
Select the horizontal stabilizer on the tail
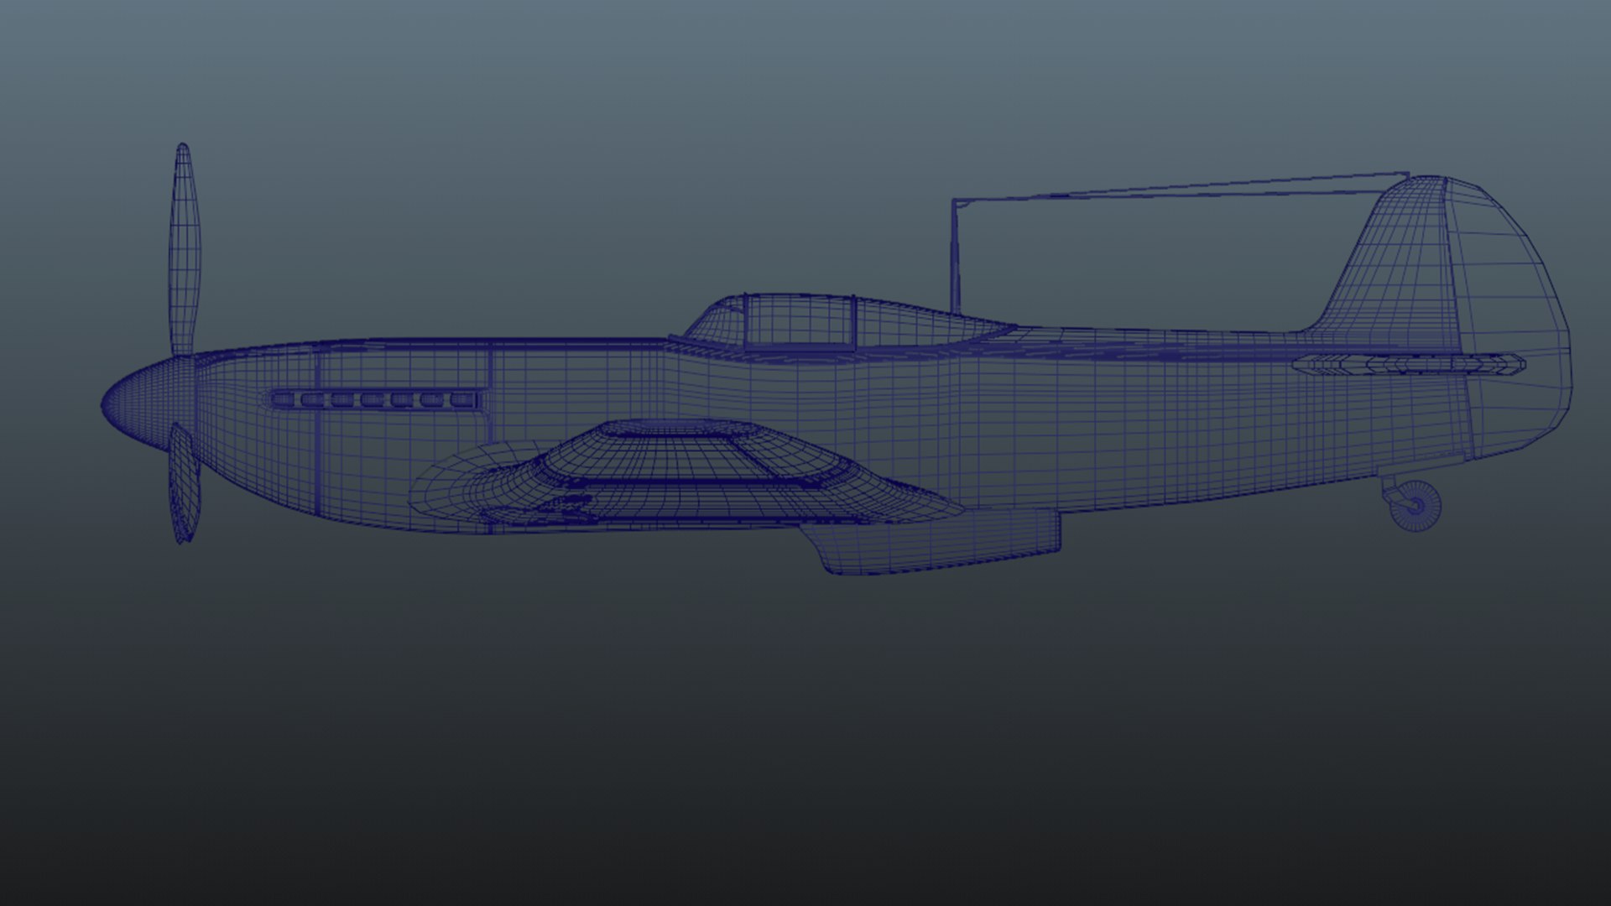[1410, 364]
